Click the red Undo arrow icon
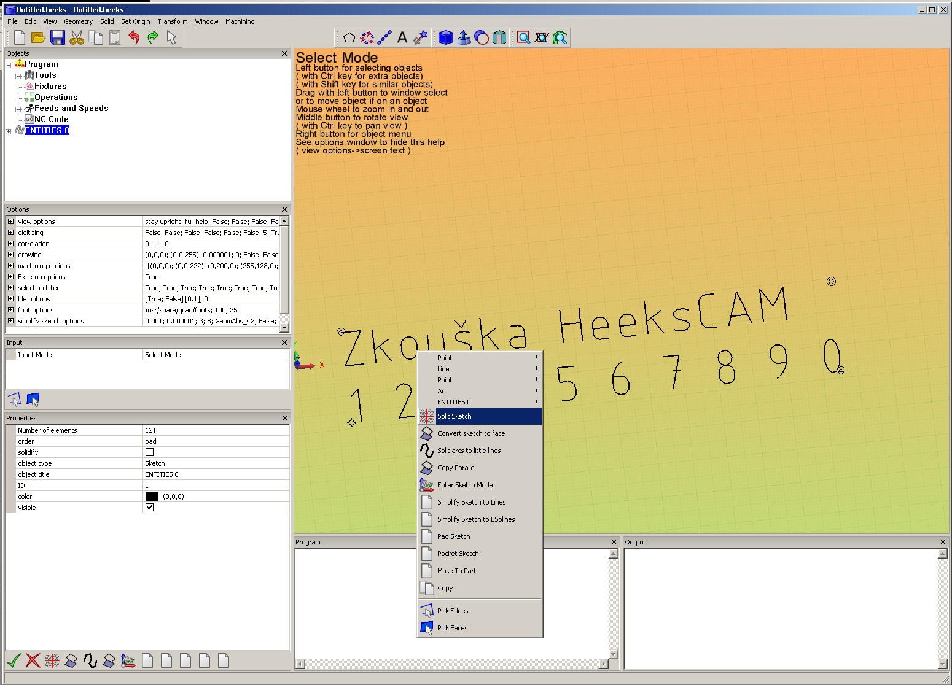The image size is (952, 685). (134, 38)
